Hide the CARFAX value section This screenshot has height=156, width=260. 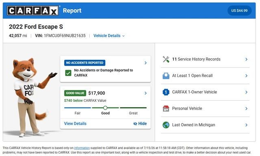point(140,123)
